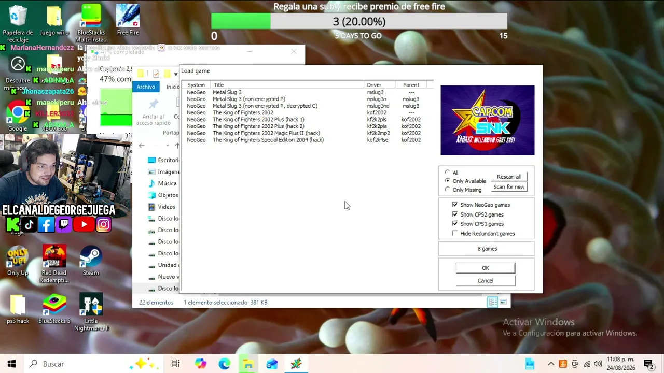The height and width of the screenshot is (373, 664).
Task: Open the network icon in system tray
Action: coord(587,364)
